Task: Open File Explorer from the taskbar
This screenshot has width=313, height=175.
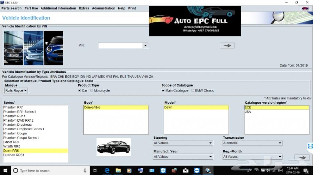Action: coord(118,170)
